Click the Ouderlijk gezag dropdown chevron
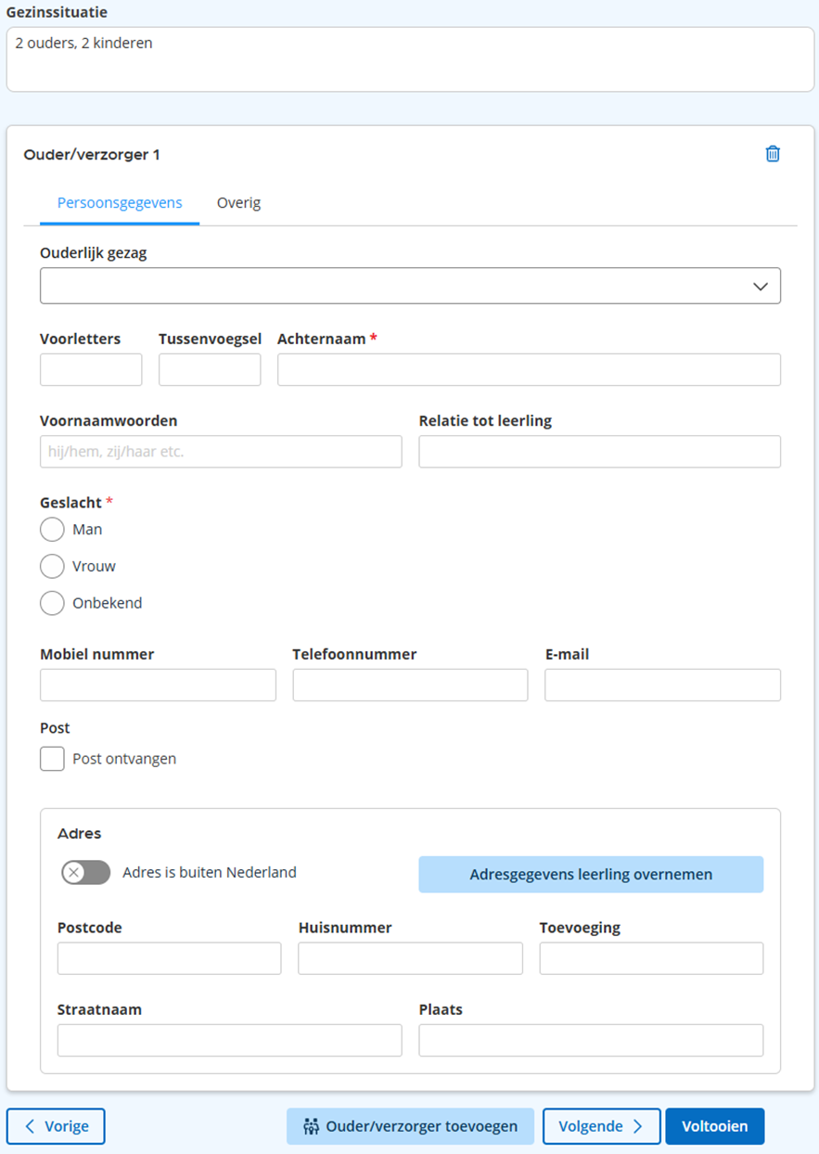 pos(761,287)
